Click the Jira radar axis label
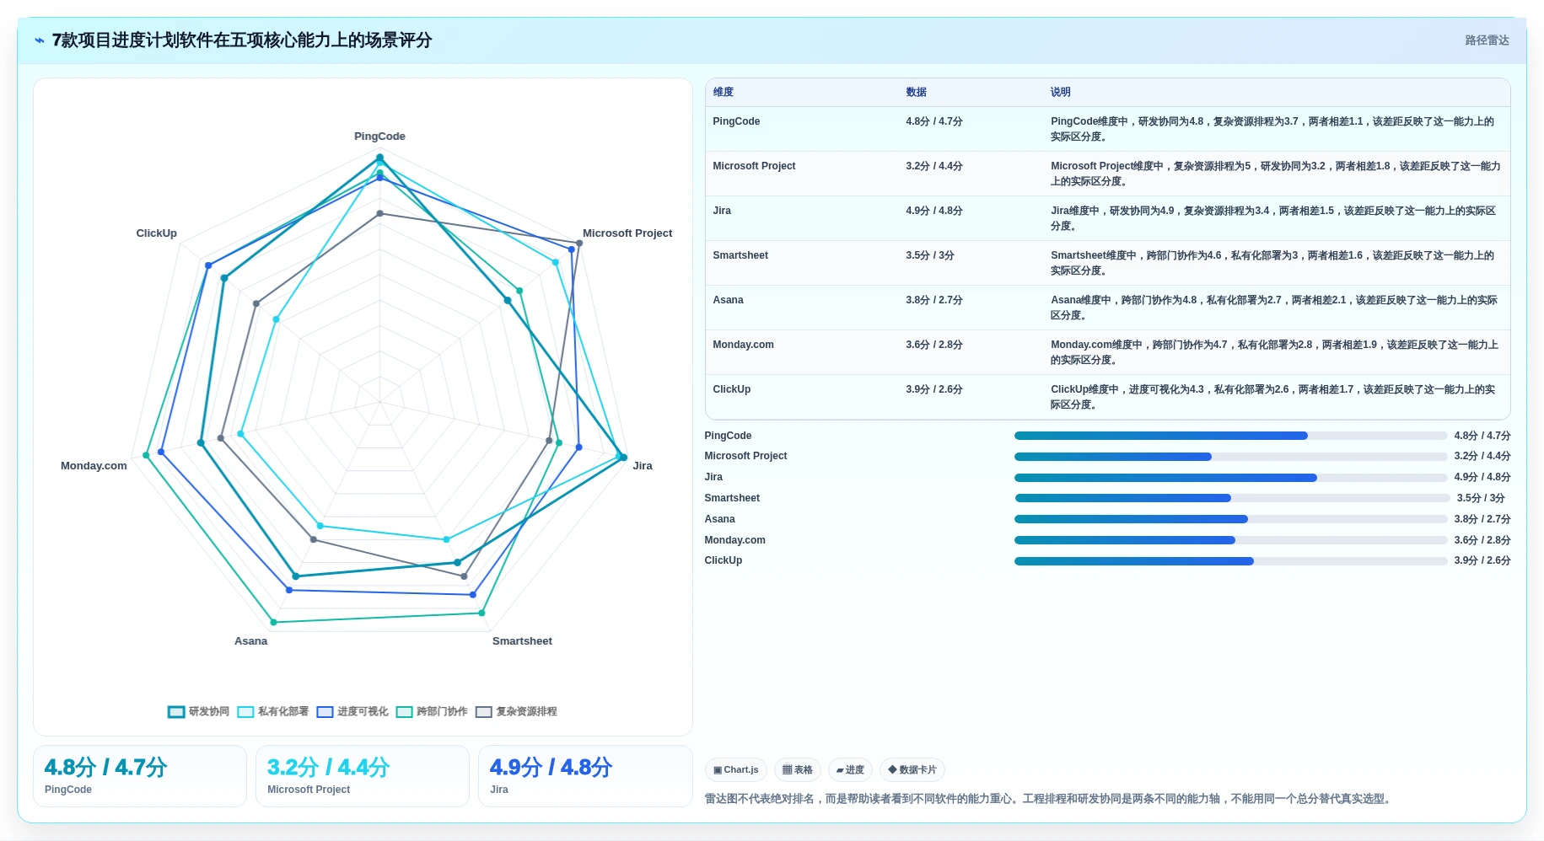Screen dimensions: 1544x841 [x=643, y=466]
